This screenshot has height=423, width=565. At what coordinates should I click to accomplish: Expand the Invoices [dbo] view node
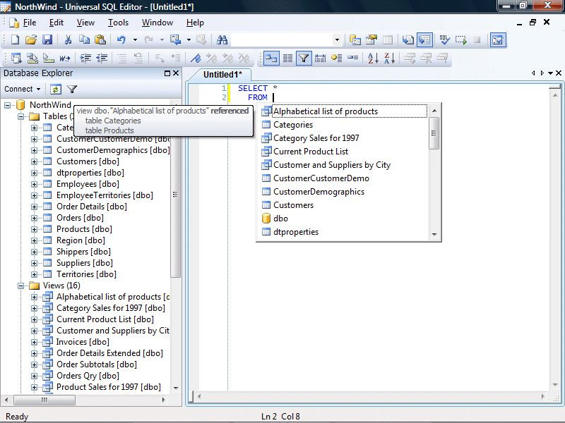click(34, 342)
